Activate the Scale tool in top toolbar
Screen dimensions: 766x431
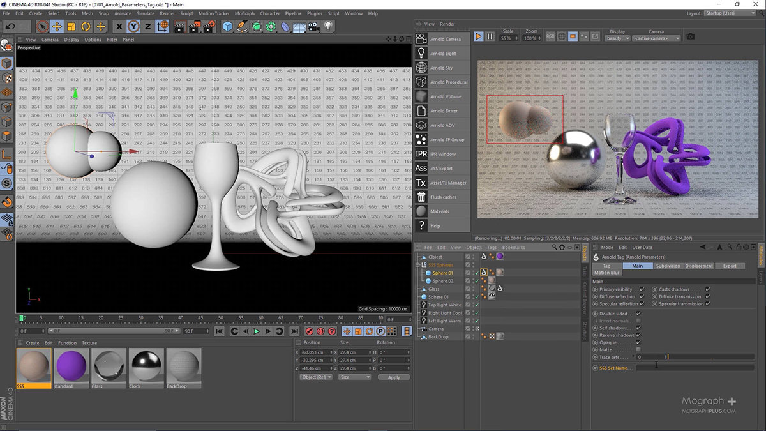71,26
